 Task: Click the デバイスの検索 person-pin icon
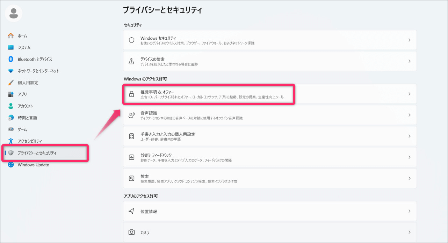coord(131,61)
